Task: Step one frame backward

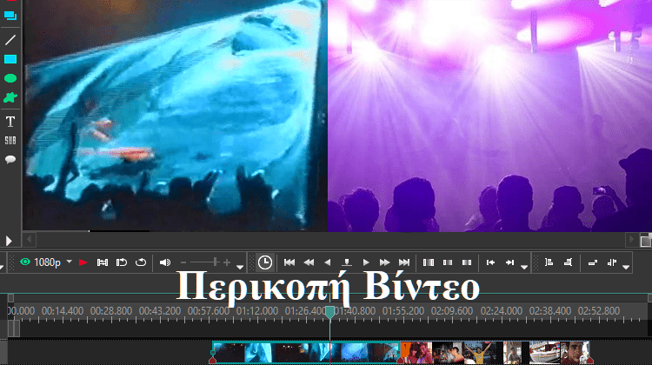Action: pyautogui.click(x=328, y=262)
